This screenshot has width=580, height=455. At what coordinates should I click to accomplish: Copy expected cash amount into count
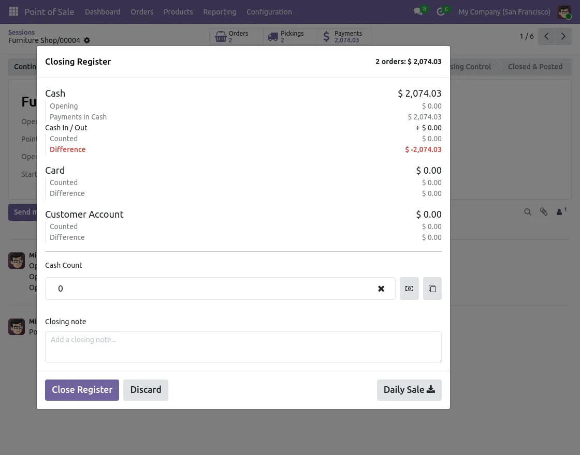pos(432,289)
